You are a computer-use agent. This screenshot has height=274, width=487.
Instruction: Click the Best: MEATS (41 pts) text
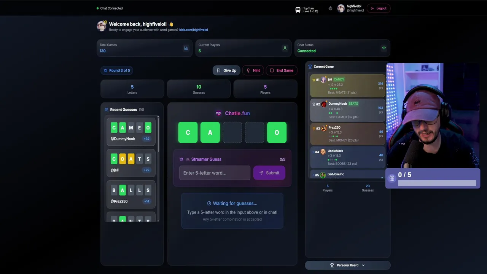(x=342, y=92)
